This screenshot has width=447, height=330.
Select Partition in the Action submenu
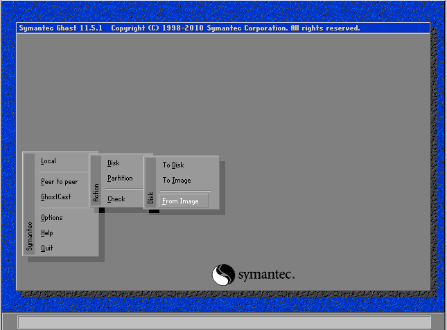click(120, 178)
